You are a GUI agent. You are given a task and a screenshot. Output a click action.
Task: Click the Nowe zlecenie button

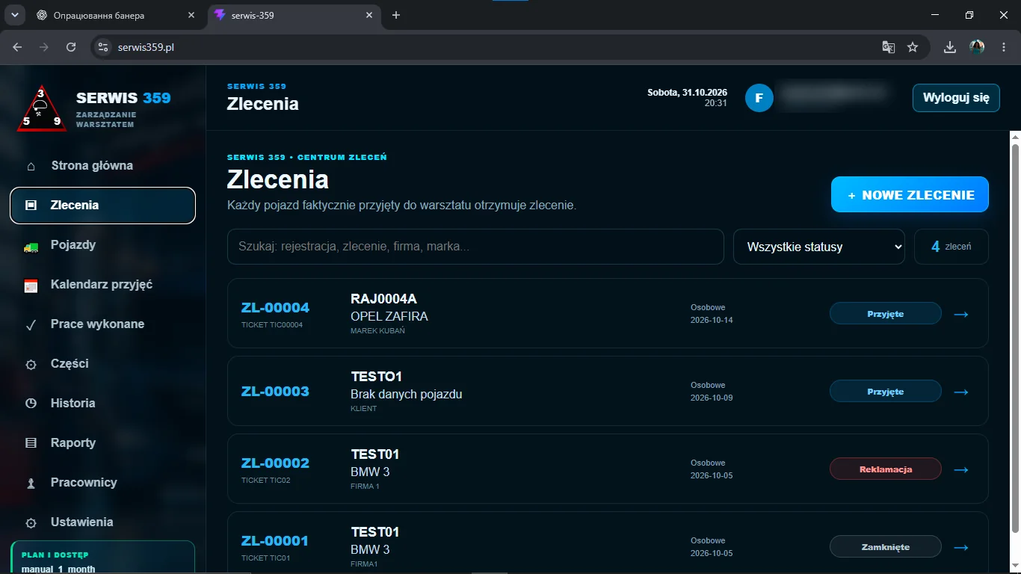[910, 195]
